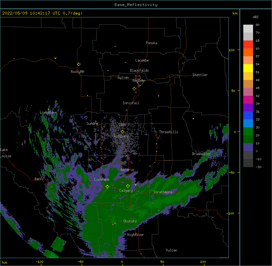
Task: Select the red 60-65 dBZ legend swatch
Action: (248, 45)
